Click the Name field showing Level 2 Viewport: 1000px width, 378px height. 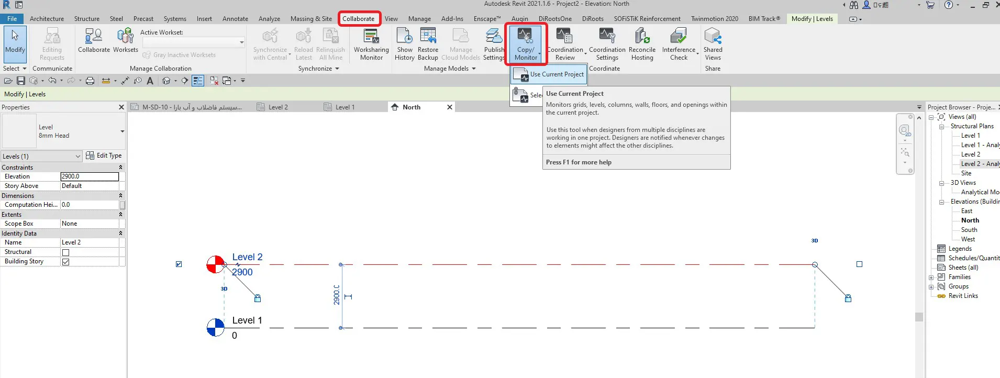pyautogui.click(x=90, y=242)
